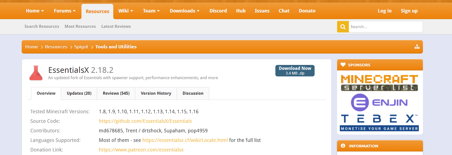Open Most Resources sub-link
Image resolution: width=452 pixels, height=155 pixels.
(x=80, y=26)
